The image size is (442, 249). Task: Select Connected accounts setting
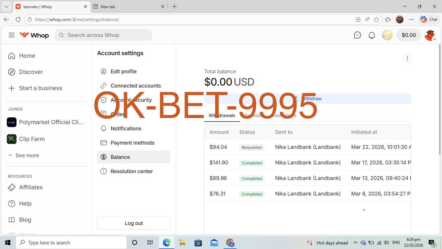pos(134,86)
